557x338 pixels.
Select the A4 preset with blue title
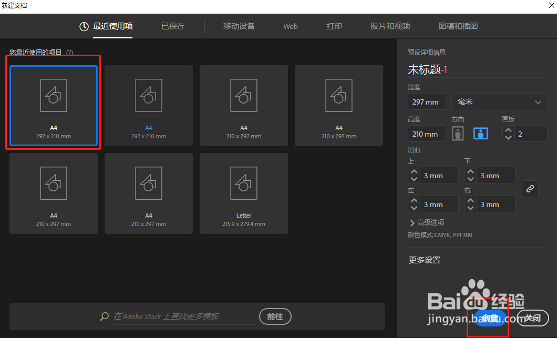(x=149, y=106)
